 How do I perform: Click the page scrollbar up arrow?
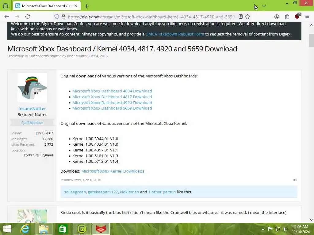(x=311, y=25)
